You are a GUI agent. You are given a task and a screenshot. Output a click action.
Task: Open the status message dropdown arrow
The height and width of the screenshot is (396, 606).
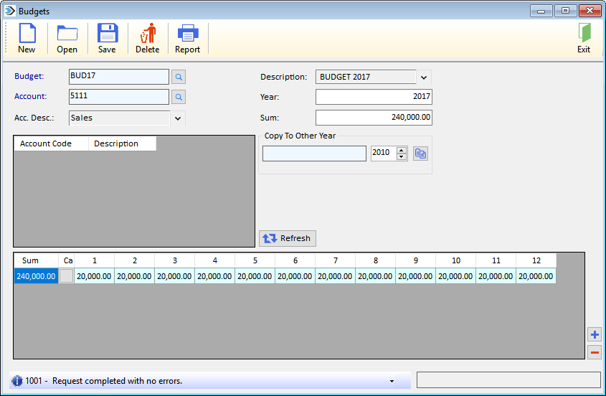click(x=392, y=381)
